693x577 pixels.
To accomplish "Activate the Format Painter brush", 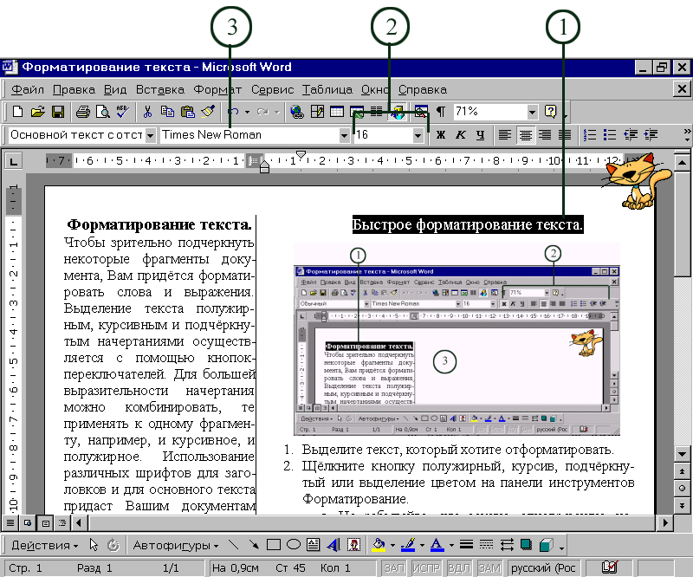I will point(208,112).
